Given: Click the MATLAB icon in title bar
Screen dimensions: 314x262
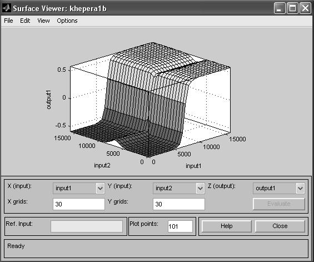Looking at the screenshot, I should (x=6, y=8).
